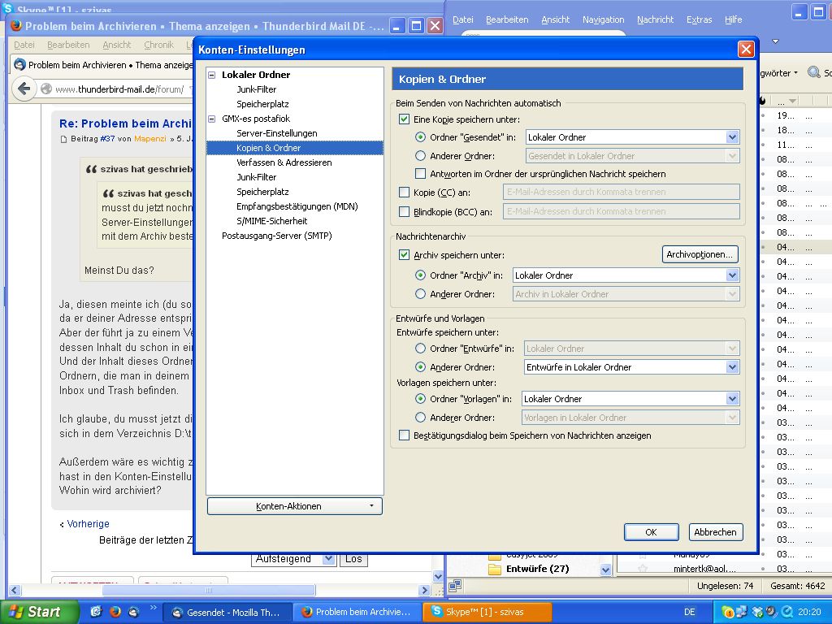The image size is (832, 624).
Task: Collapse the Lokaler Ordner tree node
Action: (212, 75)
